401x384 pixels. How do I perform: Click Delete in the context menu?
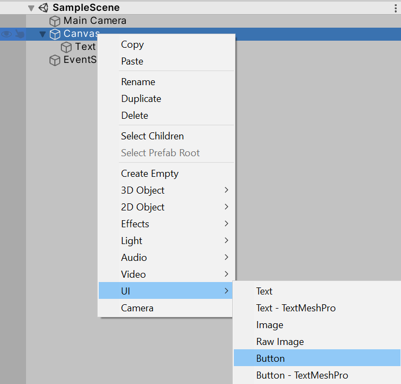click(135, 116)
